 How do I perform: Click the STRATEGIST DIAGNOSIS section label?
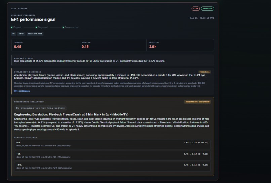point(28,72)
